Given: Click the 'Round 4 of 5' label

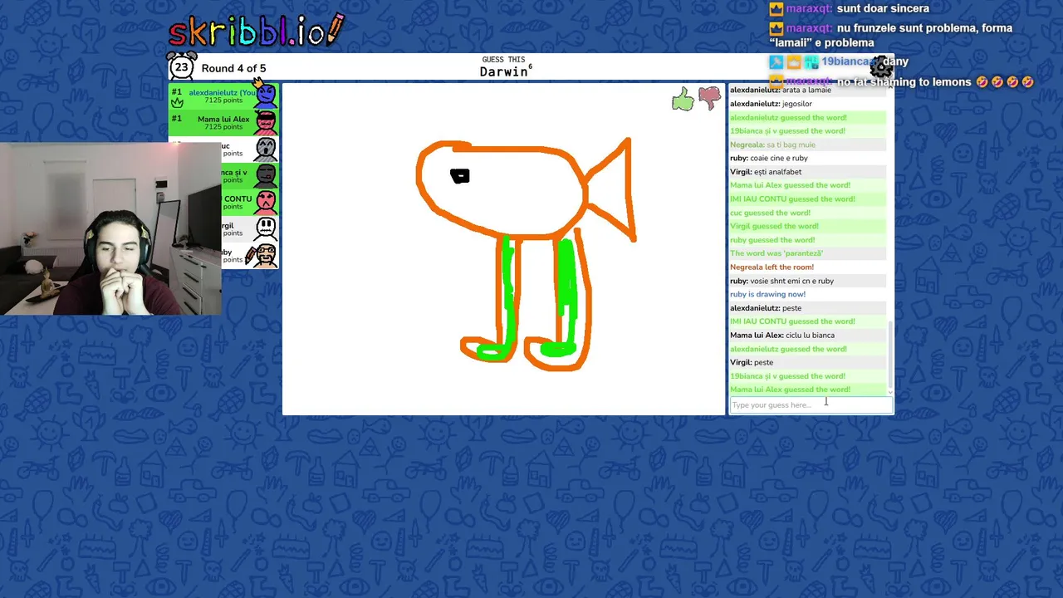Looking at the screenshot, I should (x=233, y=68).
